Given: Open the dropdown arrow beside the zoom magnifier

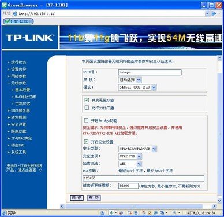Looking at the screenshot, I should [x=179, y=212].
